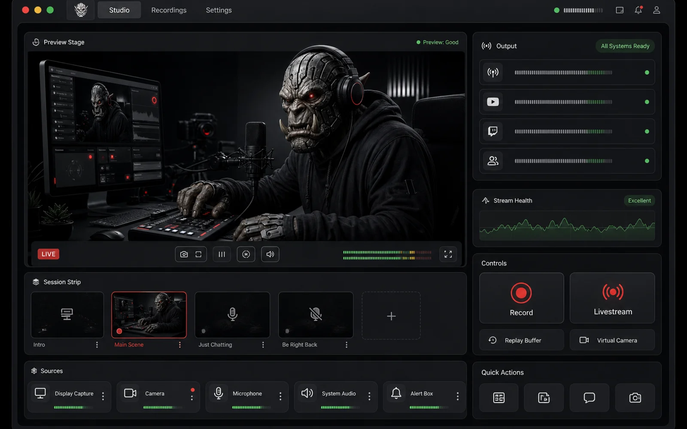Screen dimensions: 687x429
Task: Open Display Capture options menu
Action: click(103, 396)
